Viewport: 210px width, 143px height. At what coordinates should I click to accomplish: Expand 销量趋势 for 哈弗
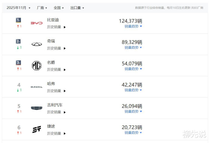click(133, 90)
